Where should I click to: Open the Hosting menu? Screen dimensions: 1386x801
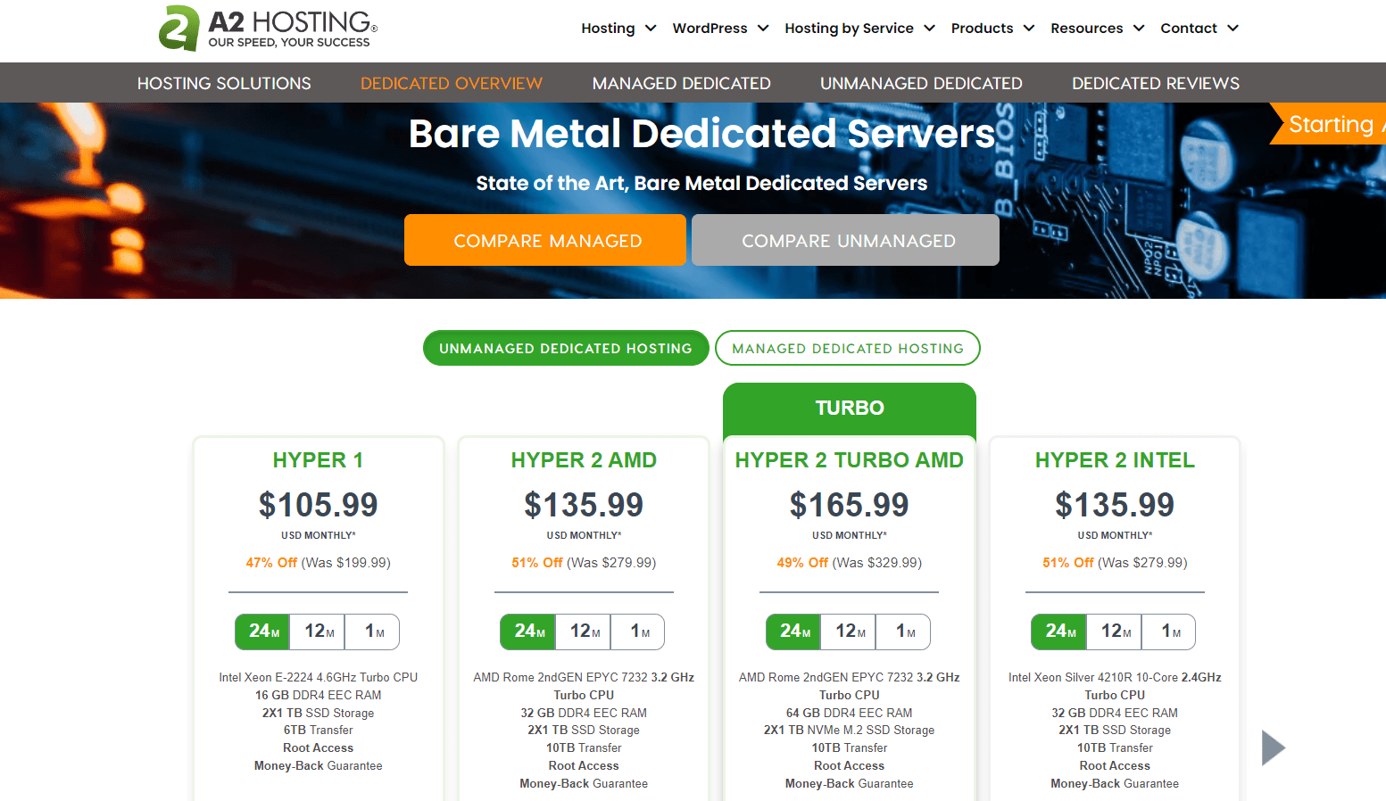tap(608, 29)
